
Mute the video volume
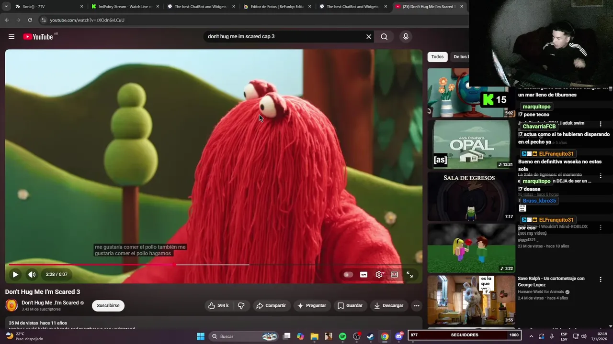(32, 275)
